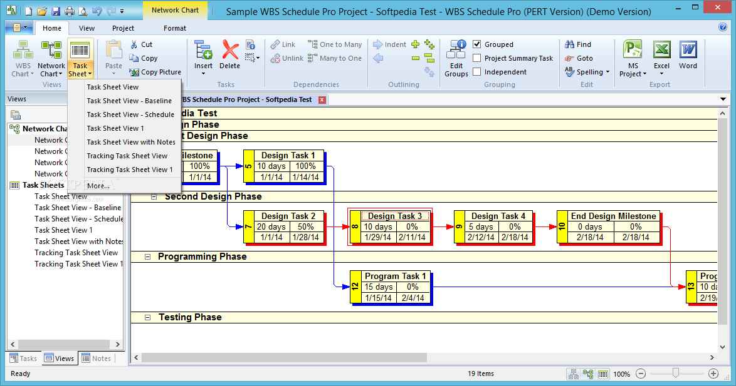The height and width of the screenshot is (386, 736).
Task: Undo the last action
Action: [97, 11]
